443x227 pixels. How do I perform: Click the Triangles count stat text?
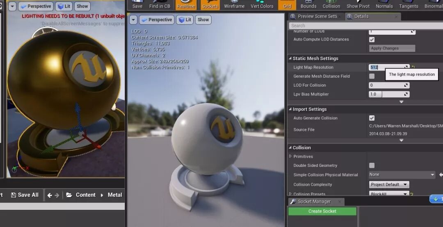pyautogui.click(x=150, y=43)
